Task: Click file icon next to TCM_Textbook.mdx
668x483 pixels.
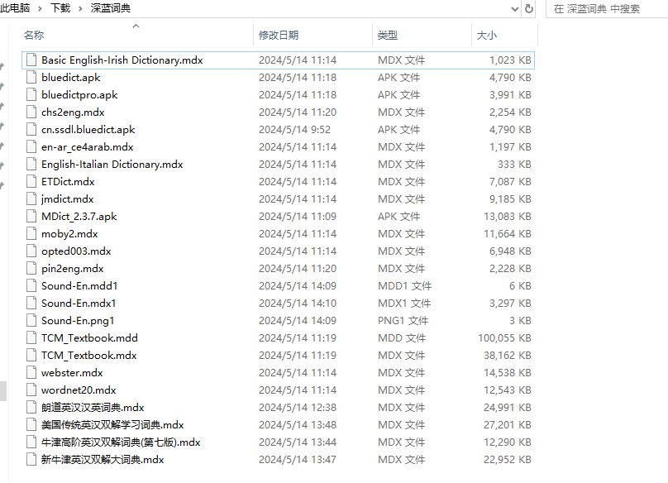Action: coord(31,356)
